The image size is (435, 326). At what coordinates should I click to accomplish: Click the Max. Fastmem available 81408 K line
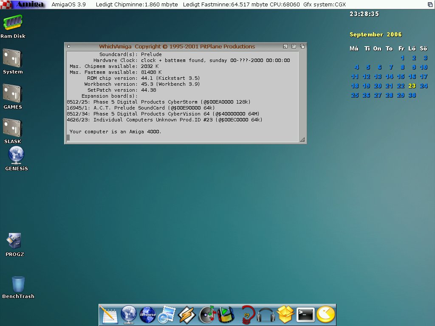coord(116,72)
